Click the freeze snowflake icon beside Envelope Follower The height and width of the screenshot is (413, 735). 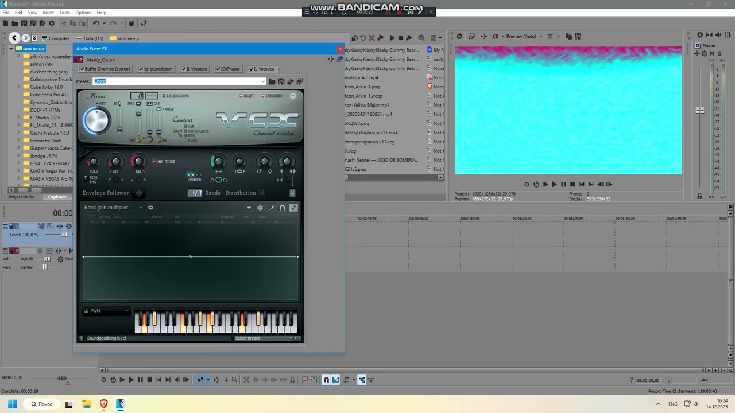click(138, 193)
